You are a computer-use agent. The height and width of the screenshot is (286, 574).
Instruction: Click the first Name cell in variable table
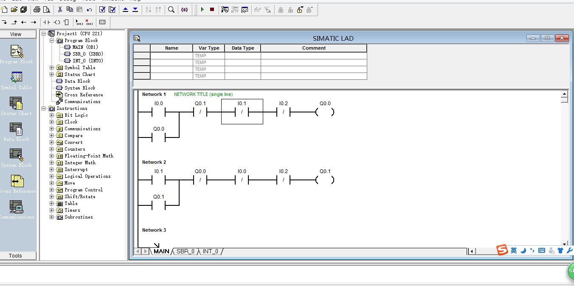172,56
